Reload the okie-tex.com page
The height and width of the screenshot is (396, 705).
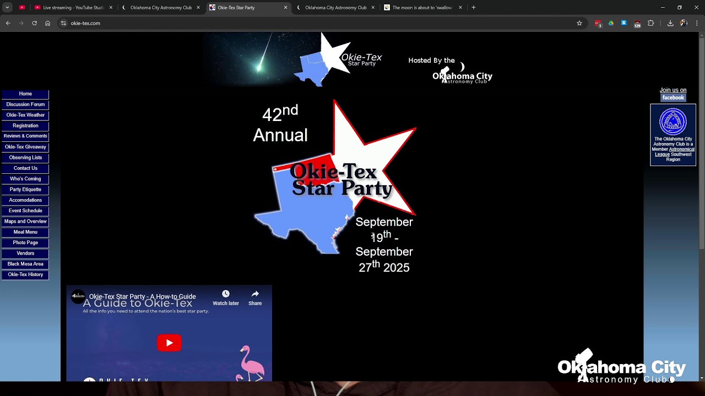34,23
